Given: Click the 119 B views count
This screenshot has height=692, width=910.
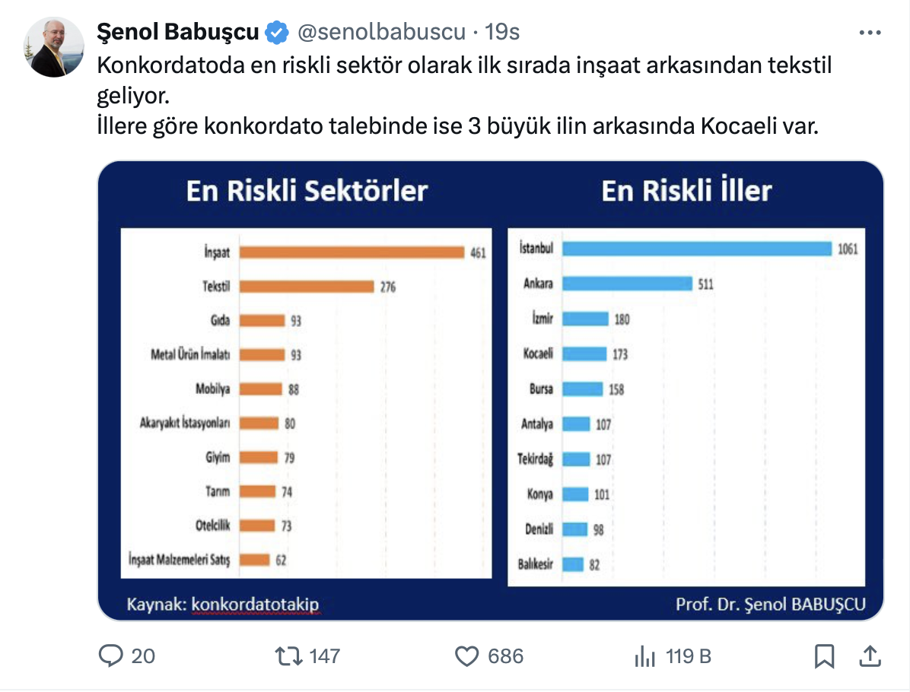Looking at the screenshot, I should point(689,655).
